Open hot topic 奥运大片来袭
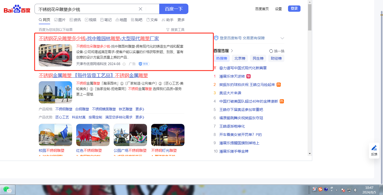383x195 pixels. 230,93
